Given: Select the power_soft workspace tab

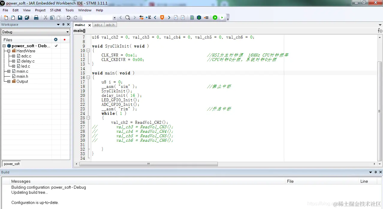Looking at the screenshot, I should click(x=12, y=164).
